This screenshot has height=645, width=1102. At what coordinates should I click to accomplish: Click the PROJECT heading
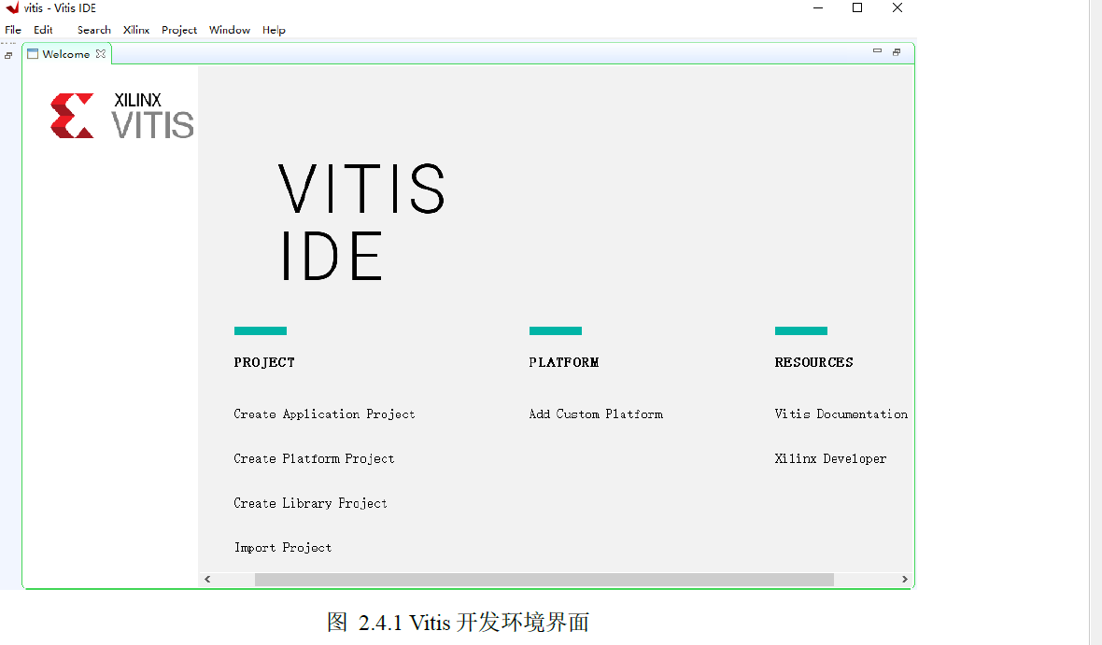(264, 362)
